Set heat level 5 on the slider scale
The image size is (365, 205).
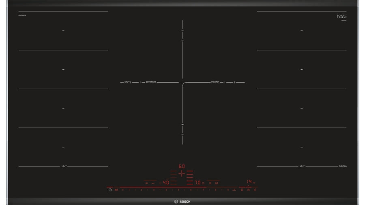tap(178, 190)
